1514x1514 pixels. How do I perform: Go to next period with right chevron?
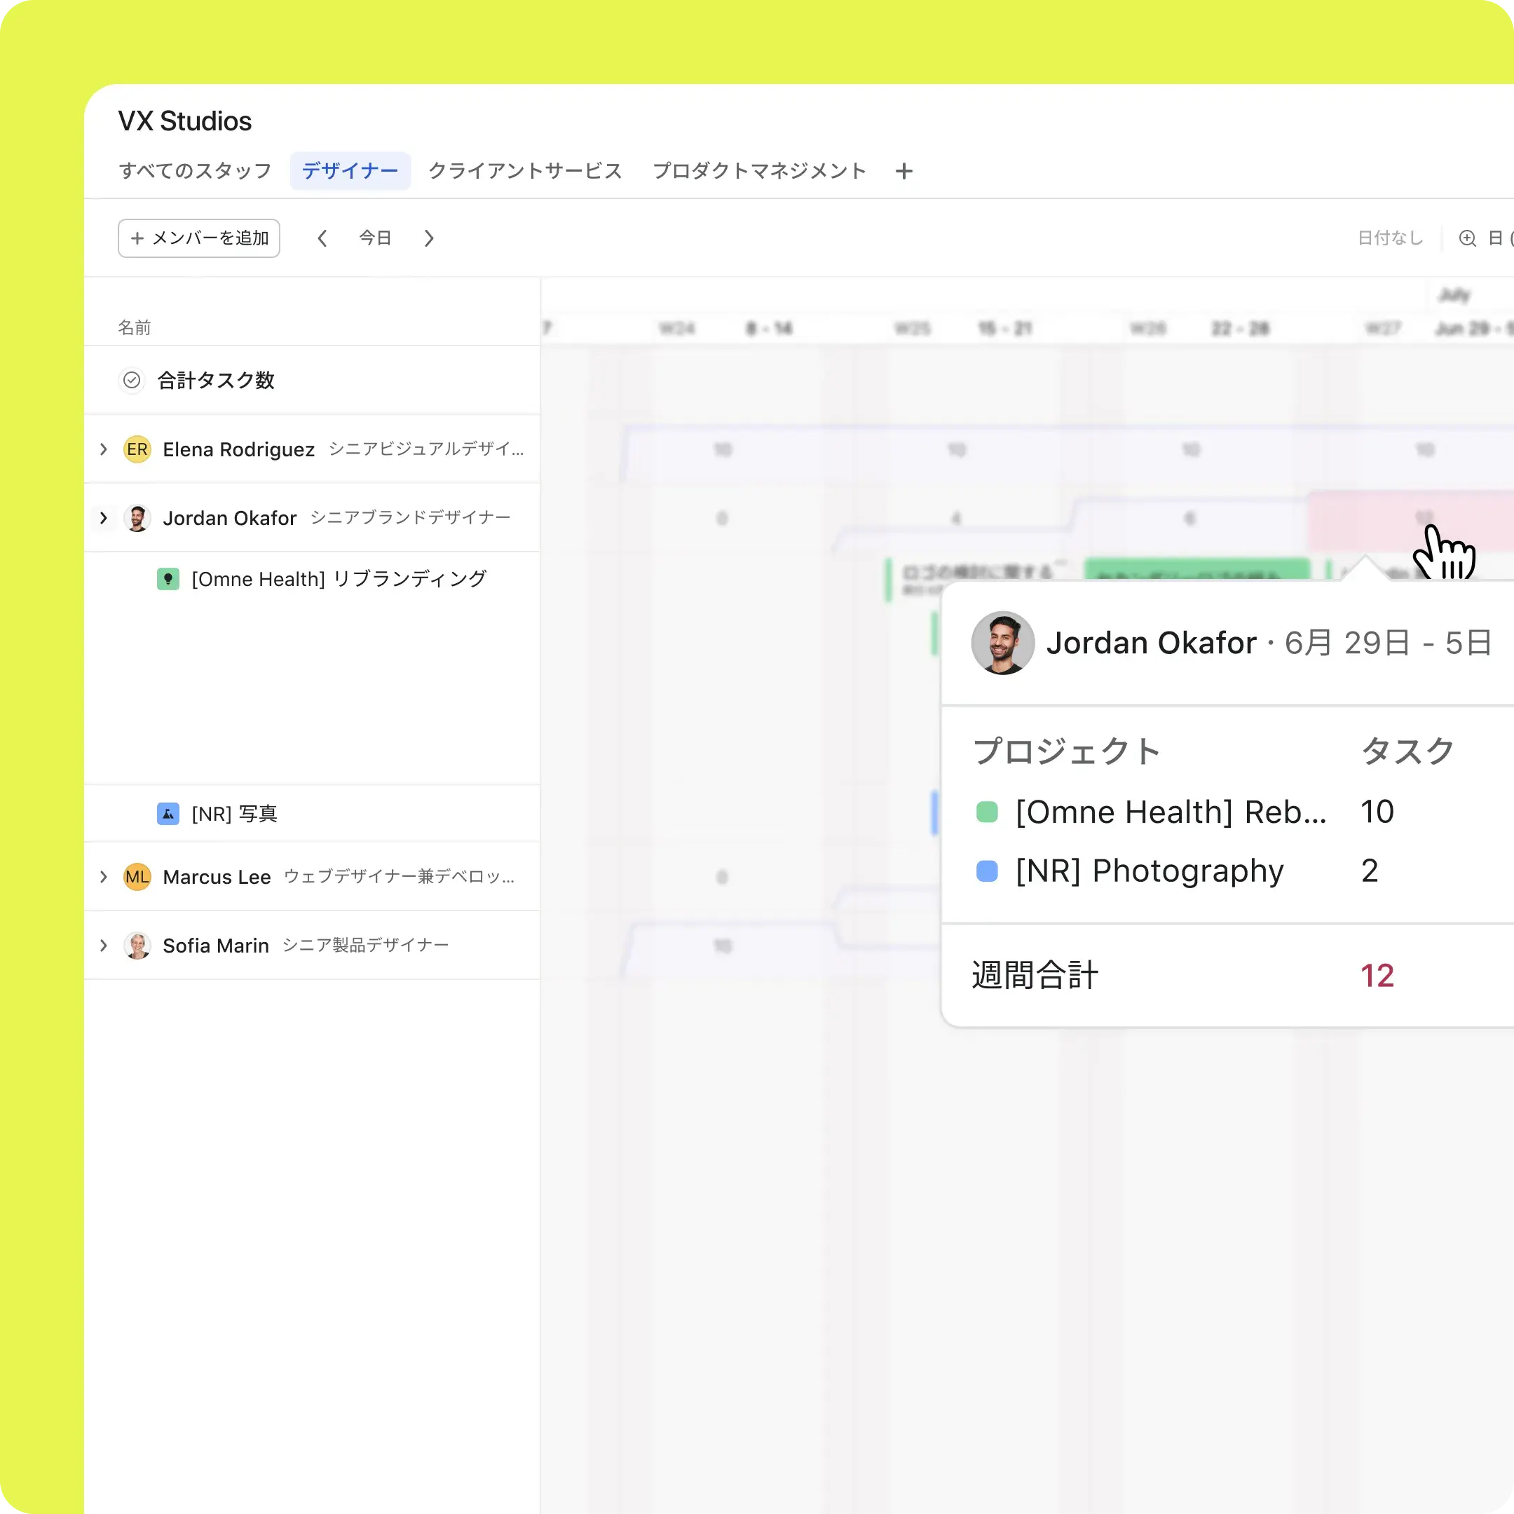(x=429, y=238)
